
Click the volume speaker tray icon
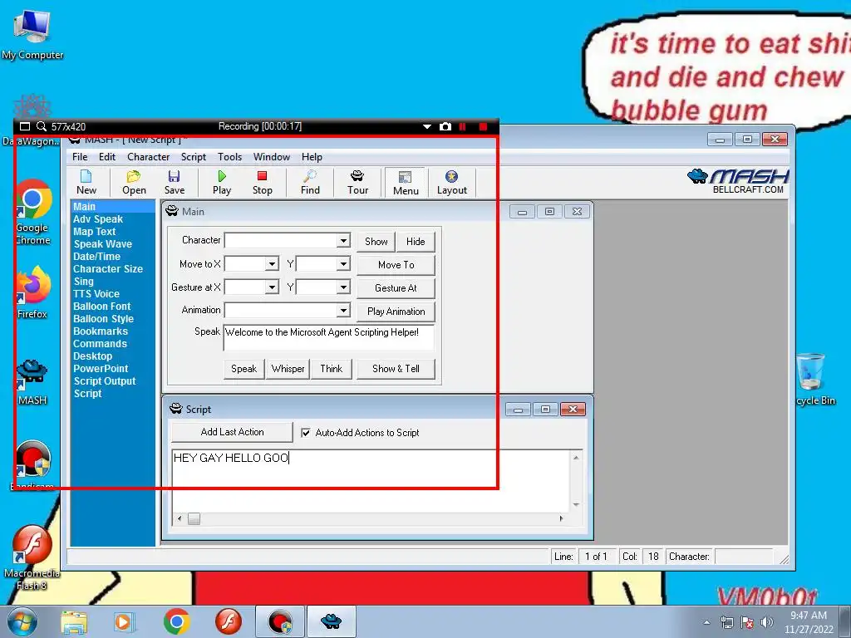pyautogui.click(x=767, y=622)
